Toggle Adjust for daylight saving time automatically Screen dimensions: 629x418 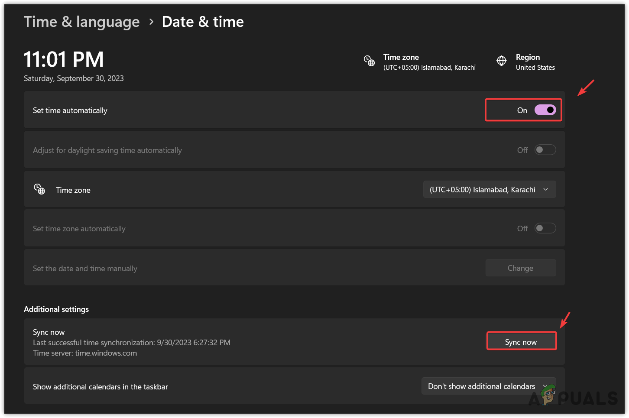click(x=545, y=150)
